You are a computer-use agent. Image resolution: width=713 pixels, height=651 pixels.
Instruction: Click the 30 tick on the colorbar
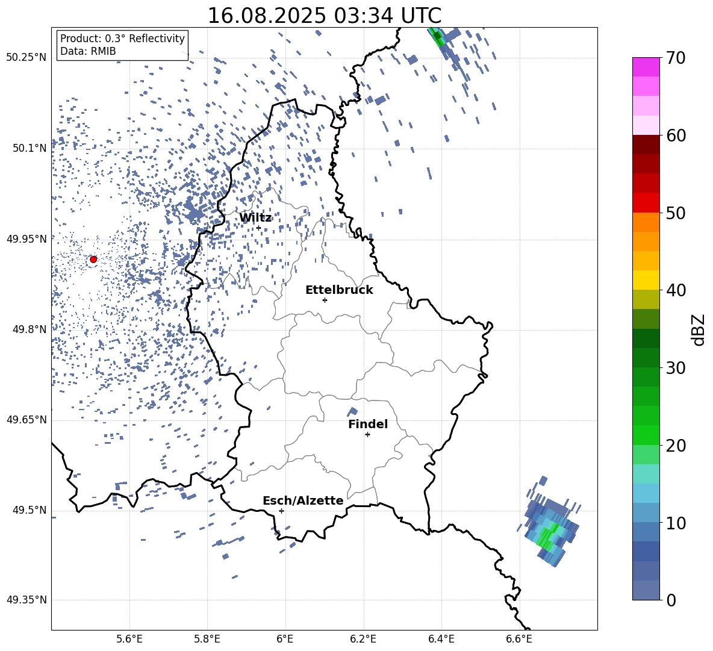tap(676, 368)
